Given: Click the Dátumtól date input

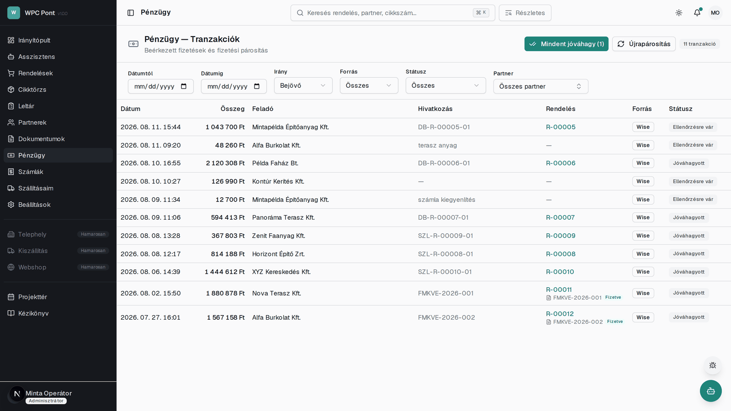Looking at the screenshot, I should click(x=161, y=86).
